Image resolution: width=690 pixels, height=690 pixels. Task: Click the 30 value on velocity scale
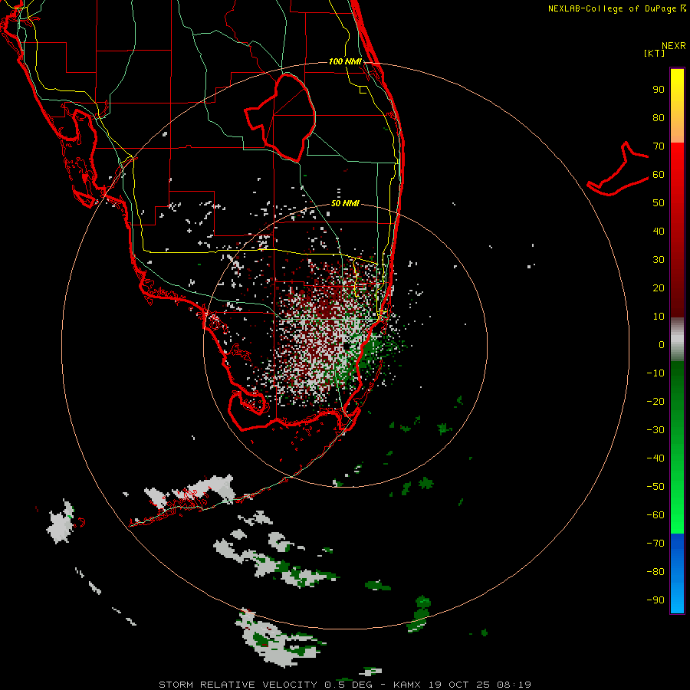[659, 260]
